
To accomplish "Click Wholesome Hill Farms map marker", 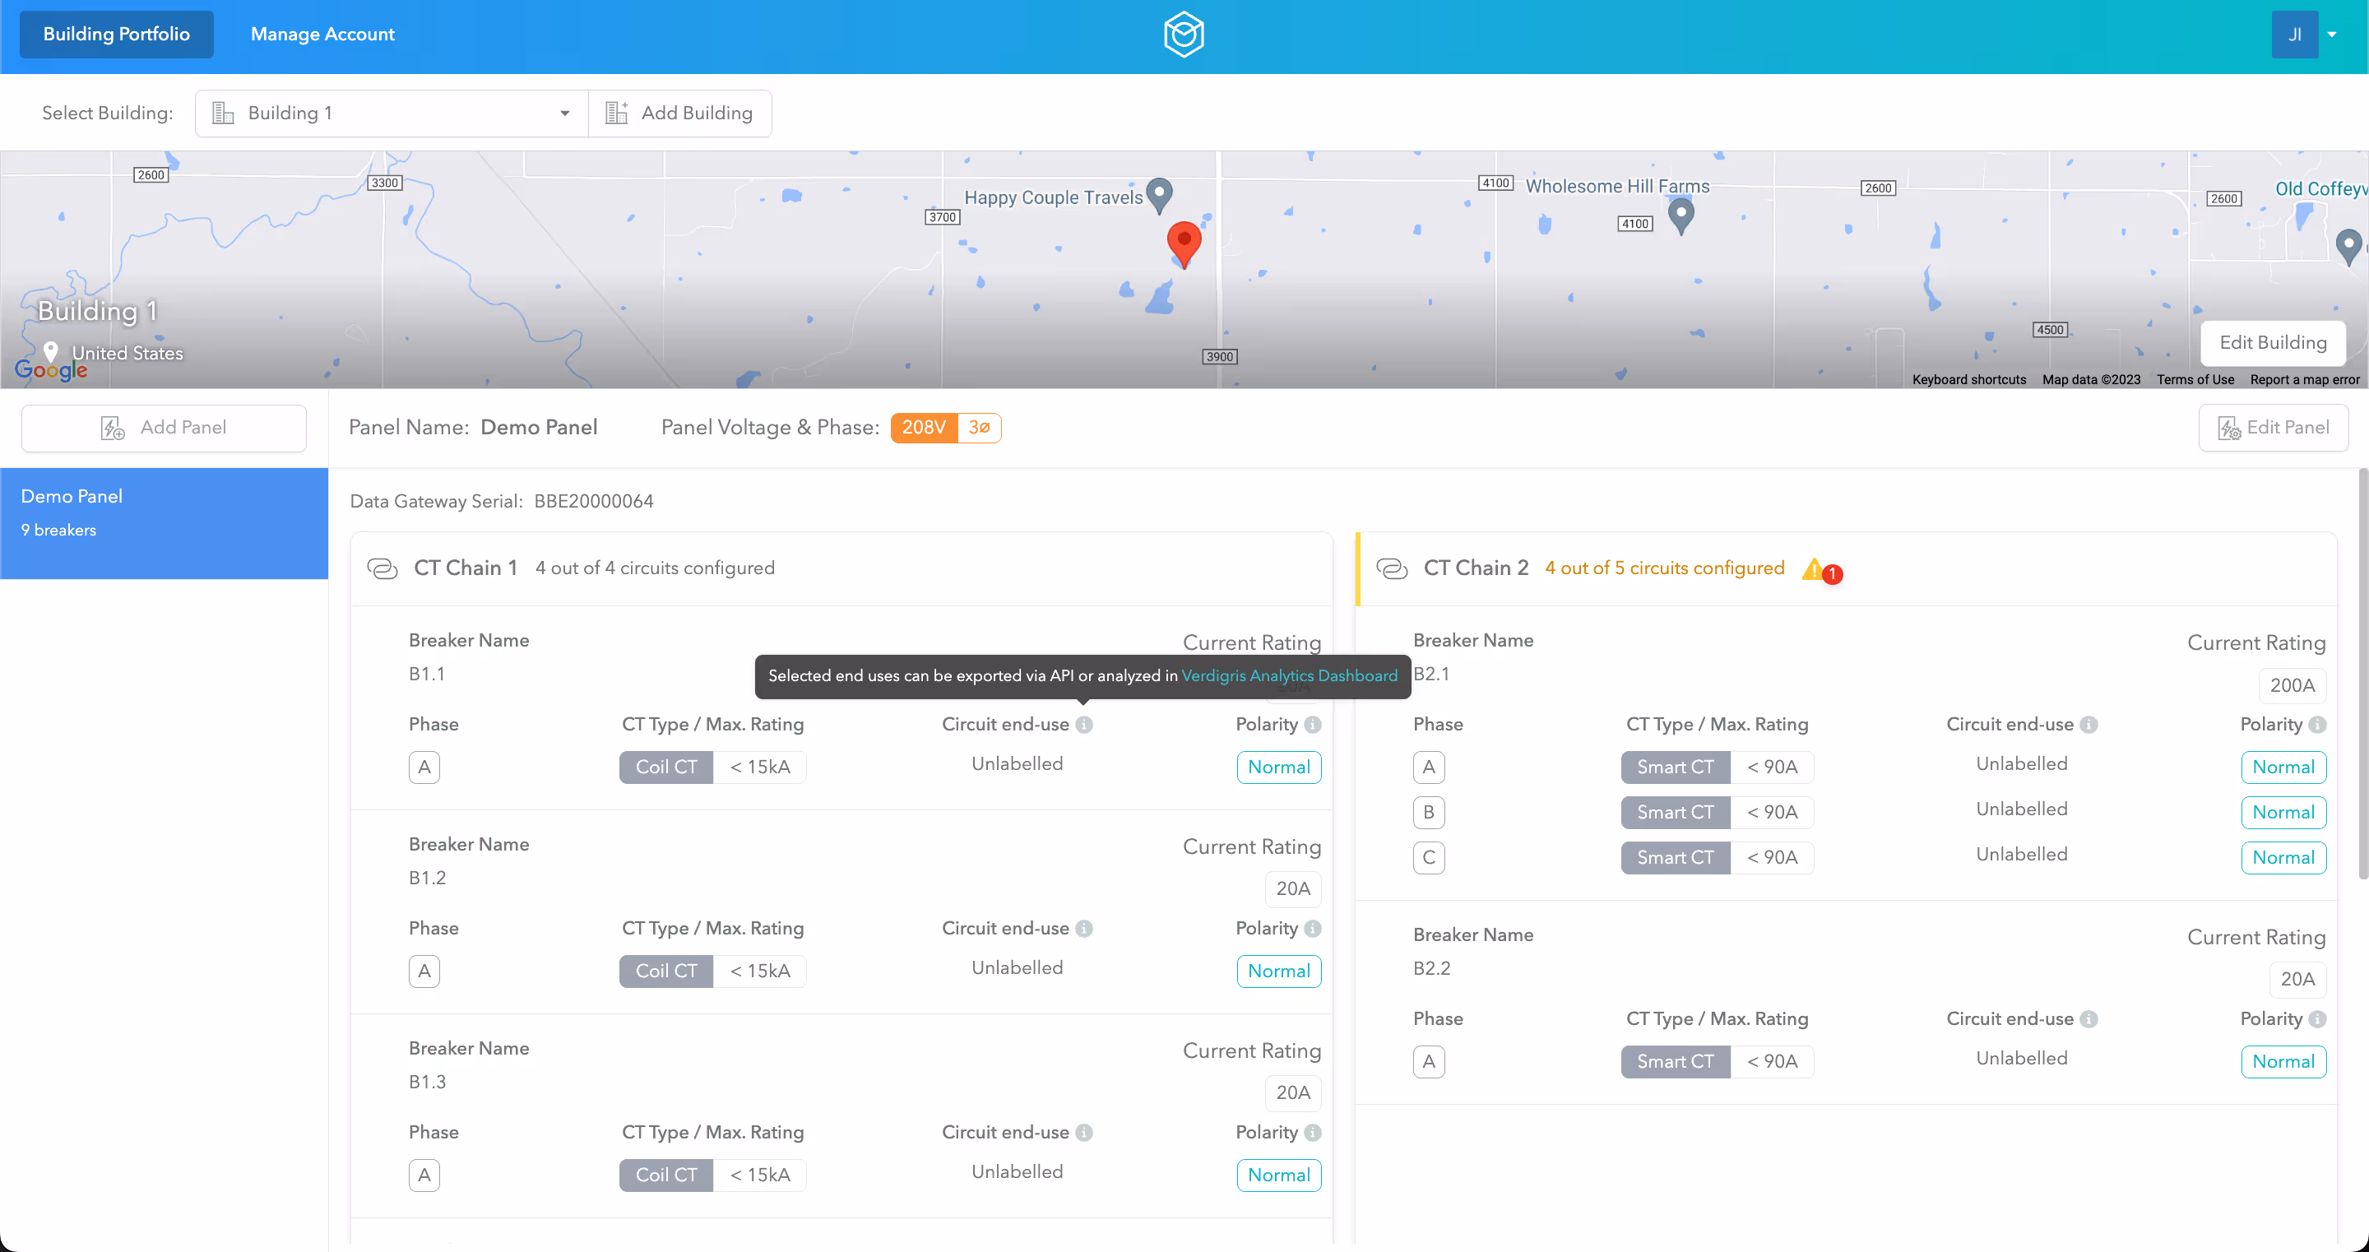I will click(1681, 216).
